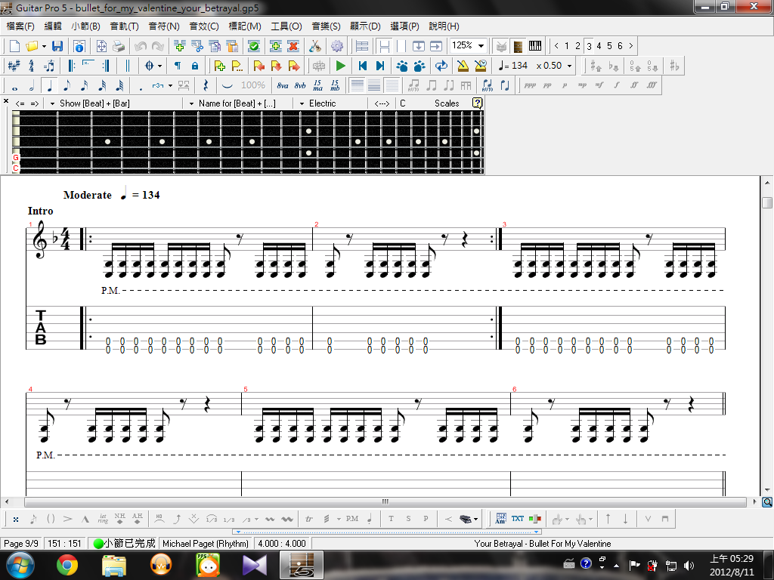
Task: Switch to track number 5
Action: point(609,46)
